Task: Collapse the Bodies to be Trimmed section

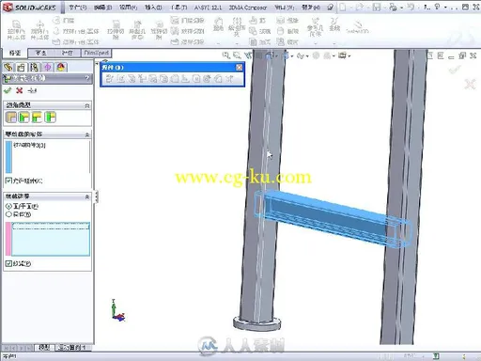Action: pyautogui.click(x=87, y=134)
